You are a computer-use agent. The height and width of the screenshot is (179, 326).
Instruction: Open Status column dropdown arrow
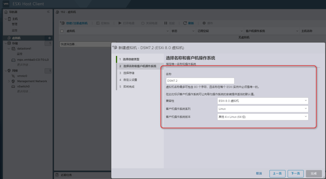(194, 31)
